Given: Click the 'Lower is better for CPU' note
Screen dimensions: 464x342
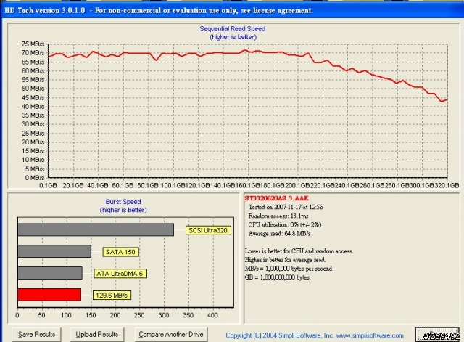Looking at the screenshot, I should (x=299, y=251).
